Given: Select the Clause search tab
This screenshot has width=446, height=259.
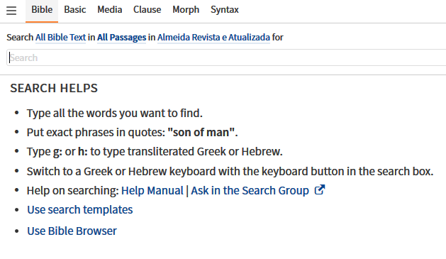Looking at the screenshot, I should click(147, 10).
